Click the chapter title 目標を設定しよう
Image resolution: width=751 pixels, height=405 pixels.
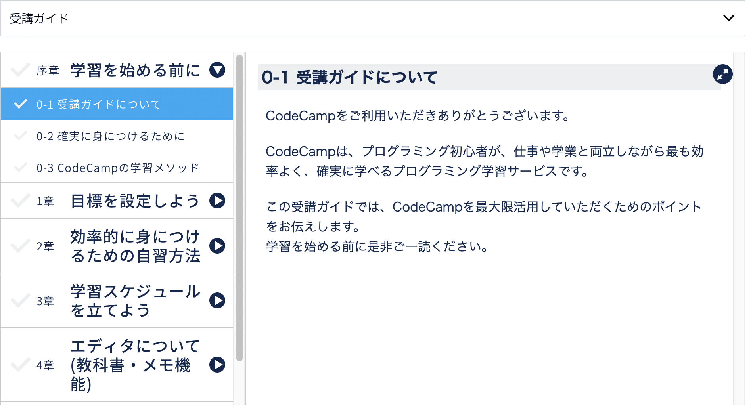pos(135,201)
